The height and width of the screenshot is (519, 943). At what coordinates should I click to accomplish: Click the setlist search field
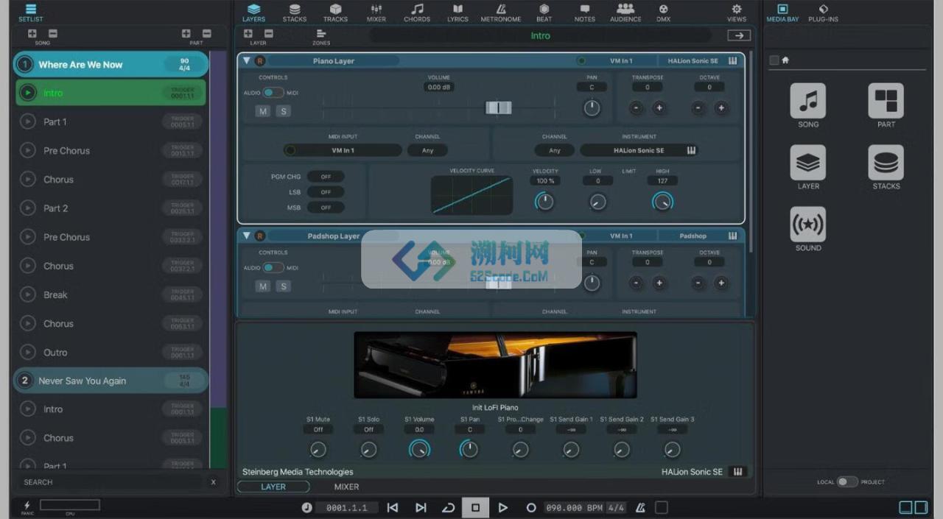(111, 482)
